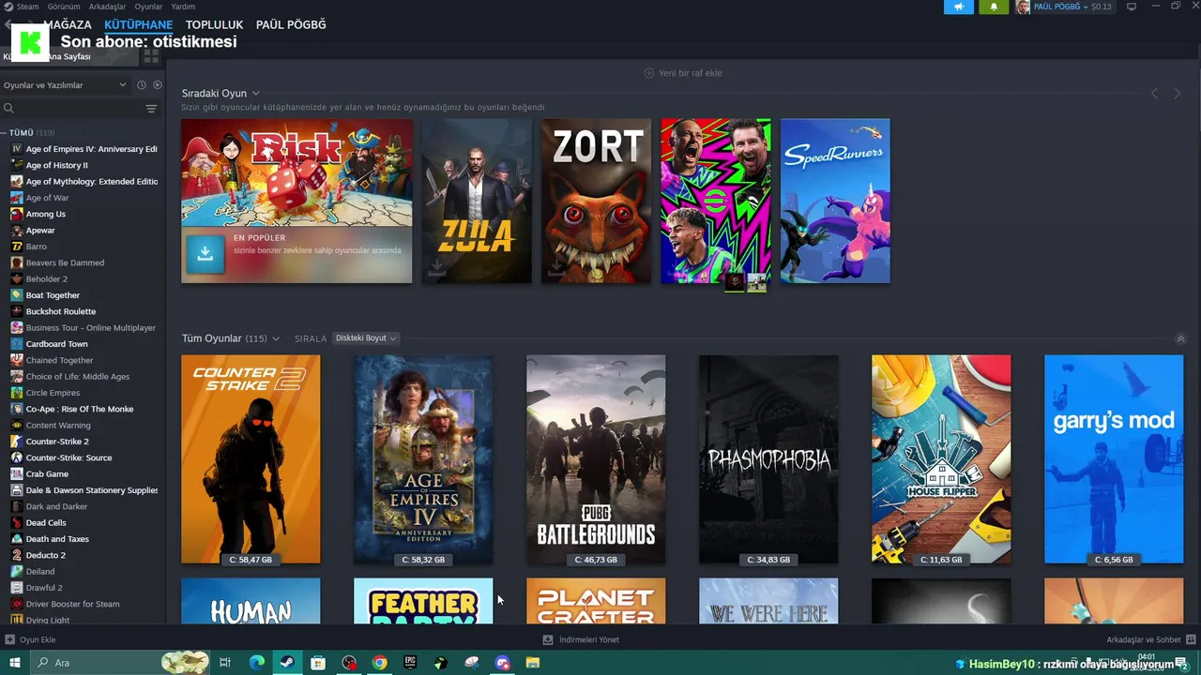Open Epic Games Launcher from taskbar
The width and height of the screenshot is (1201, 675).
pyautogui.click(x=410, y=663)
